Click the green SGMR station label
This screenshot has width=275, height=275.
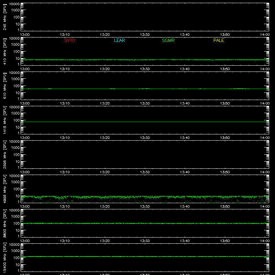click(168, 40)
